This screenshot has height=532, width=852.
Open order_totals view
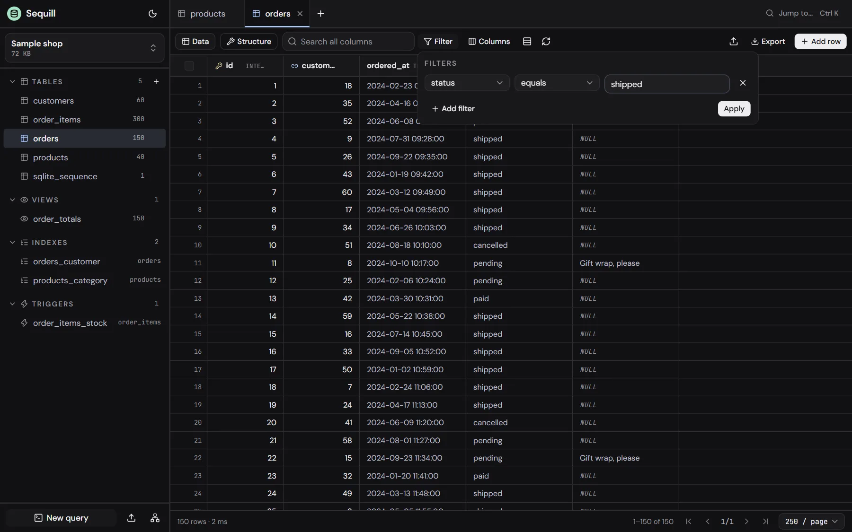point(84,219)
